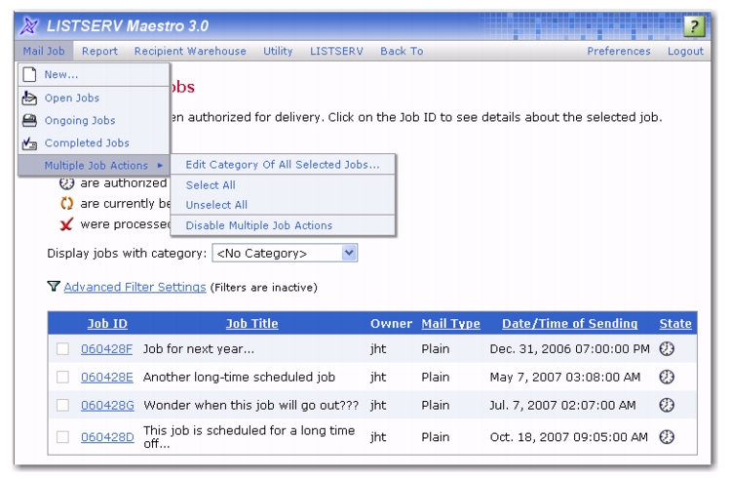Click the red X failed-processing icon

(66, 224)
